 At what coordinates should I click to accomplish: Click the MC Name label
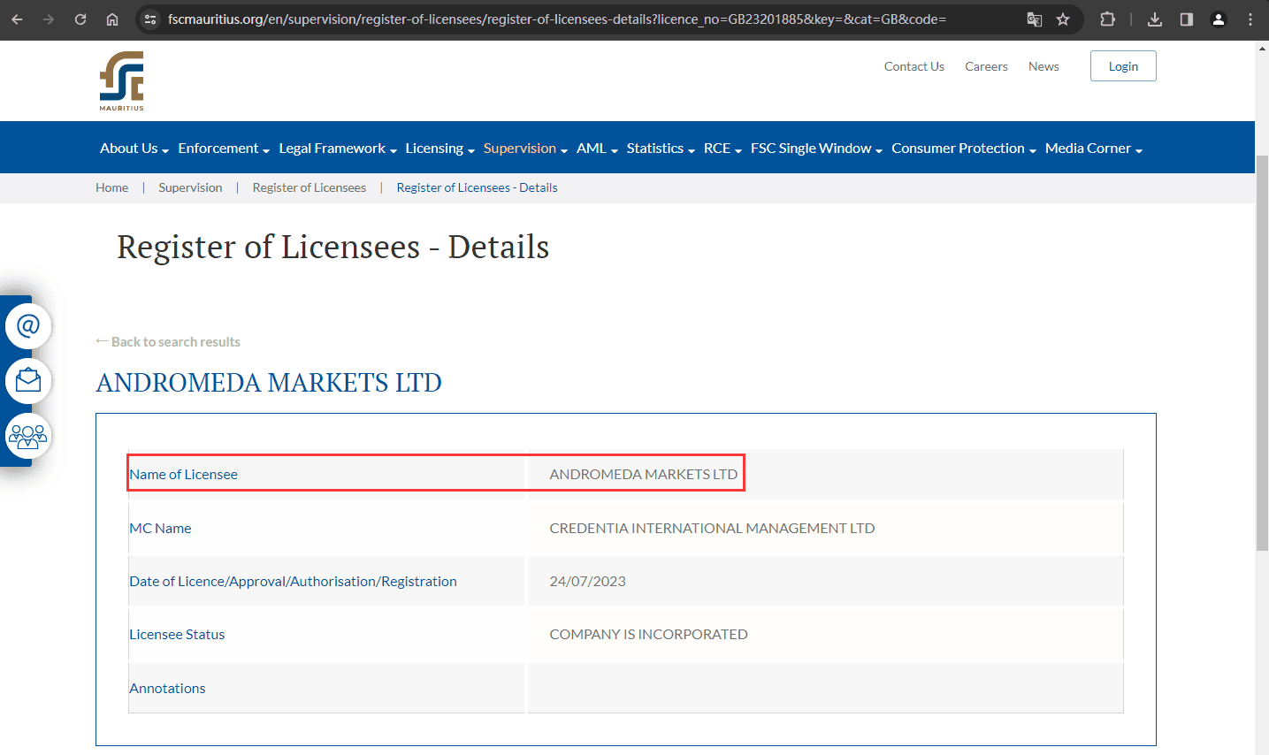click(x=160, y=529)
